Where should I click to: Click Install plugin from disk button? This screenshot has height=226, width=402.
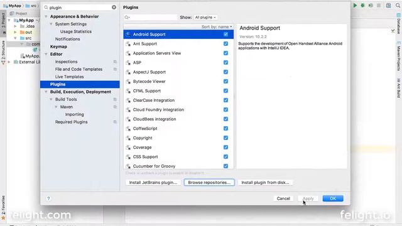pos(265,183)
